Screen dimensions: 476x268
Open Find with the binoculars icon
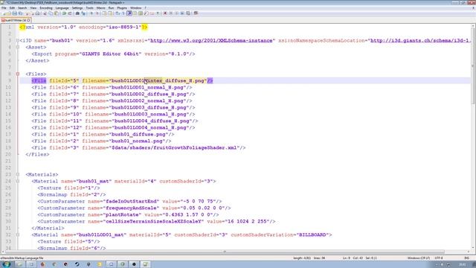(77, 13)
